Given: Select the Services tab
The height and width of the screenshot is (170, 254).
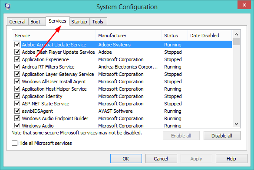Looking at the screenshot, I should point(57,21).
